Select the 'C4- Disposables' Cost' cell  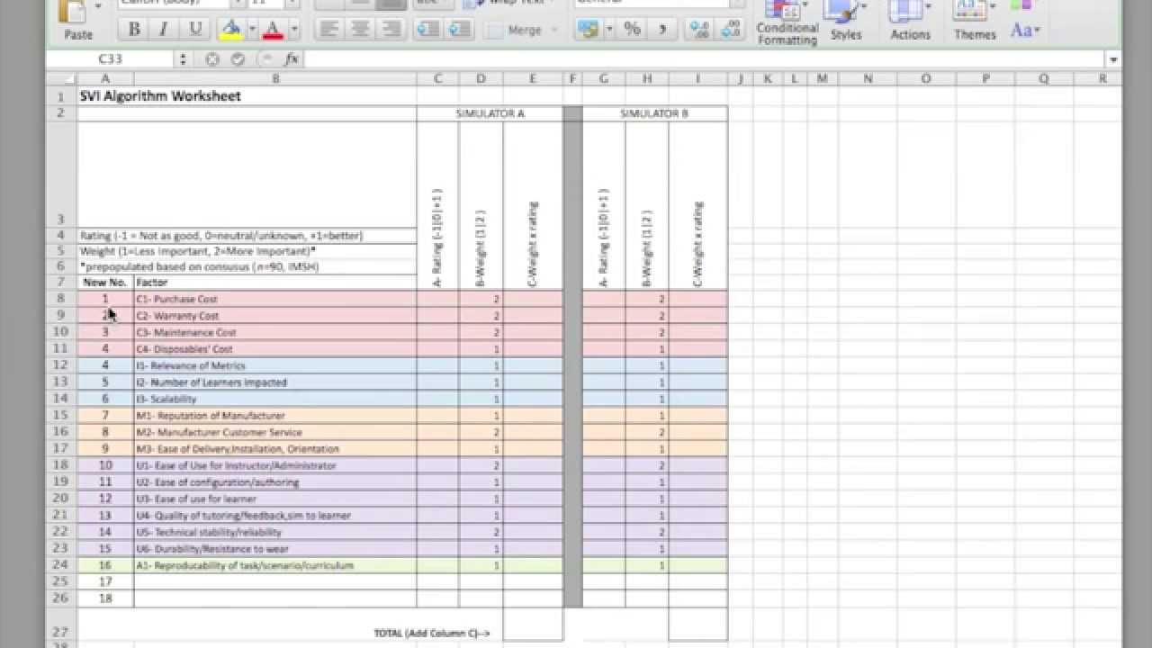coord(275,349)
